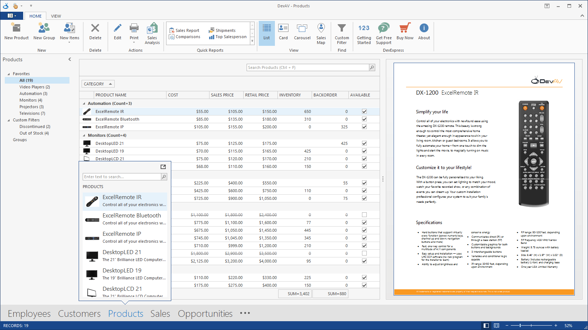Collapse the Automation (Count=3) group

pyautogui.click(x=84, y=104)
